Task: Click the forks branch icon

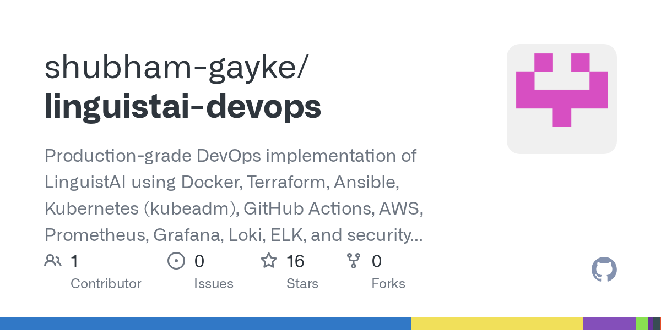Action: click(x=354, y=261)
